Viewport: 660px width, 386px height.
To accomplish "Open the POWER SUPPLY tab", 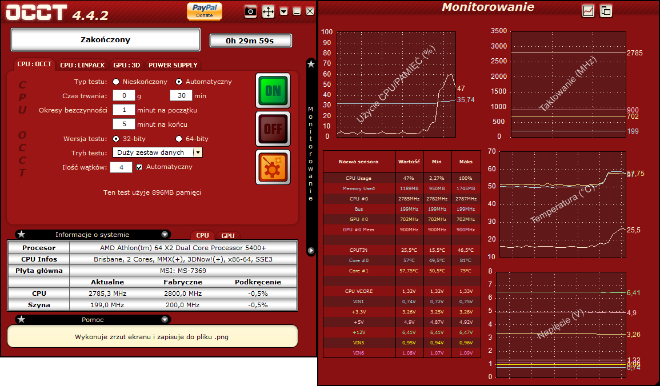I will coord(173,65).
